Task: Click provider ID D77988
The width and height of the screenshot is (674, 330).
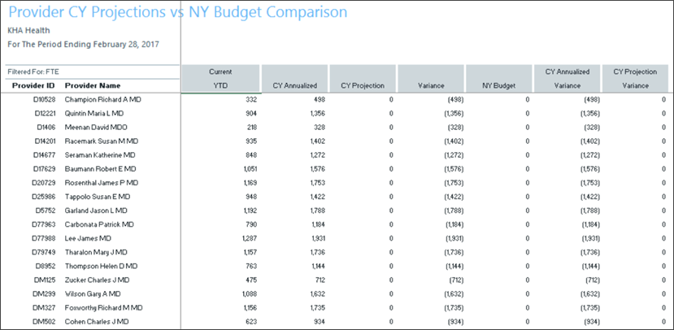Action: tap(41, 238)
